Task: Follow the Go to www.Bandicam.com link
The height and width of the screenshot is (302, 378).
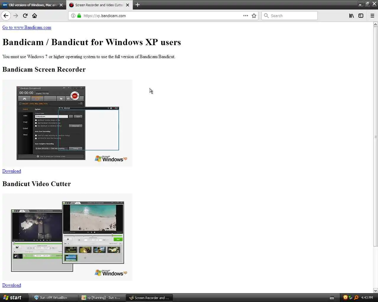Action: (27, 27)
